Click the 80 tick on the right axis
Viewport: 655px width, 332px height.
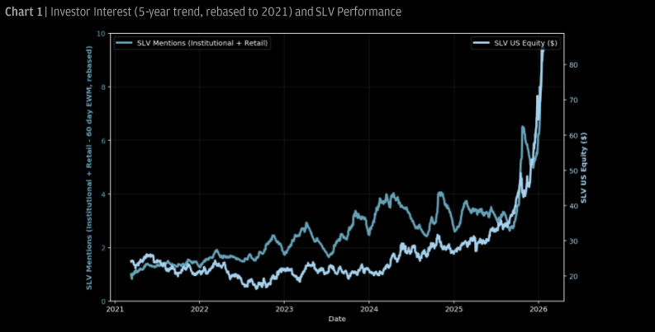click(573, 64)
